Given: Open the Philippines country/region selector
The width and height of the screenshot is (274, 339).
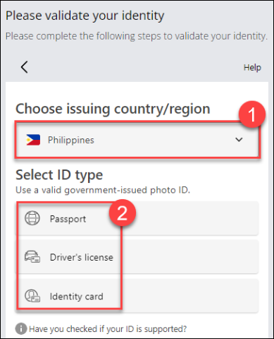Looking at the screenshot, I should click(137, 140).
